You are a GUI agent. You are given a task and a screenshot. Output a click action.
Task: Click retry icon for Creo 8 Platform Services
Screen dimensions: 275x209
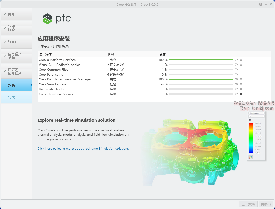(x=236, y=60)
